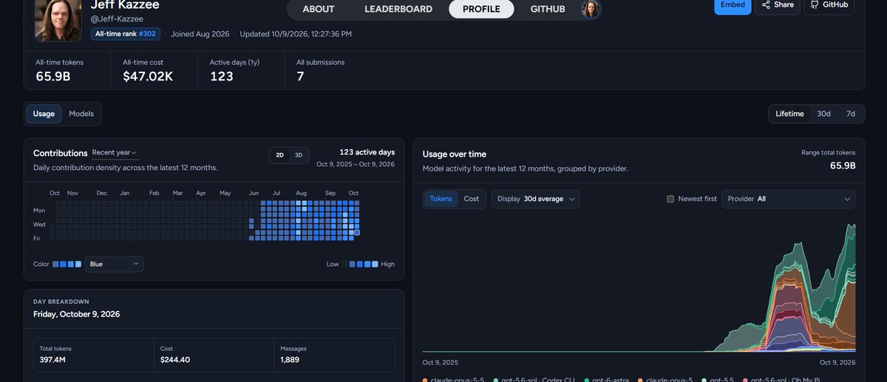Go to the LEADERBOARD navigation tab

click(x=398, y=9)
